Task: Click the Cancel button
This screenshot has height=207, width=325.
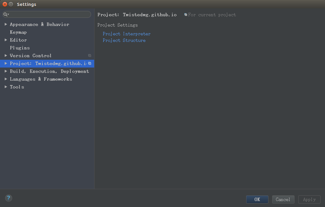Action: [x=283, y=199]
